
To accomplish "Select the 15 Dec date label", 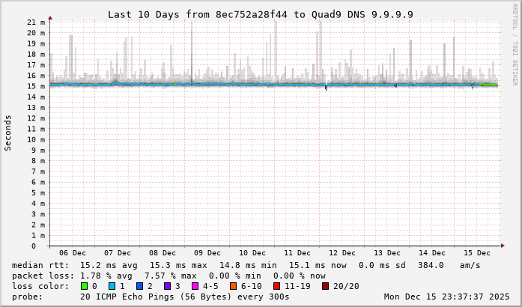I will point(477,253).
